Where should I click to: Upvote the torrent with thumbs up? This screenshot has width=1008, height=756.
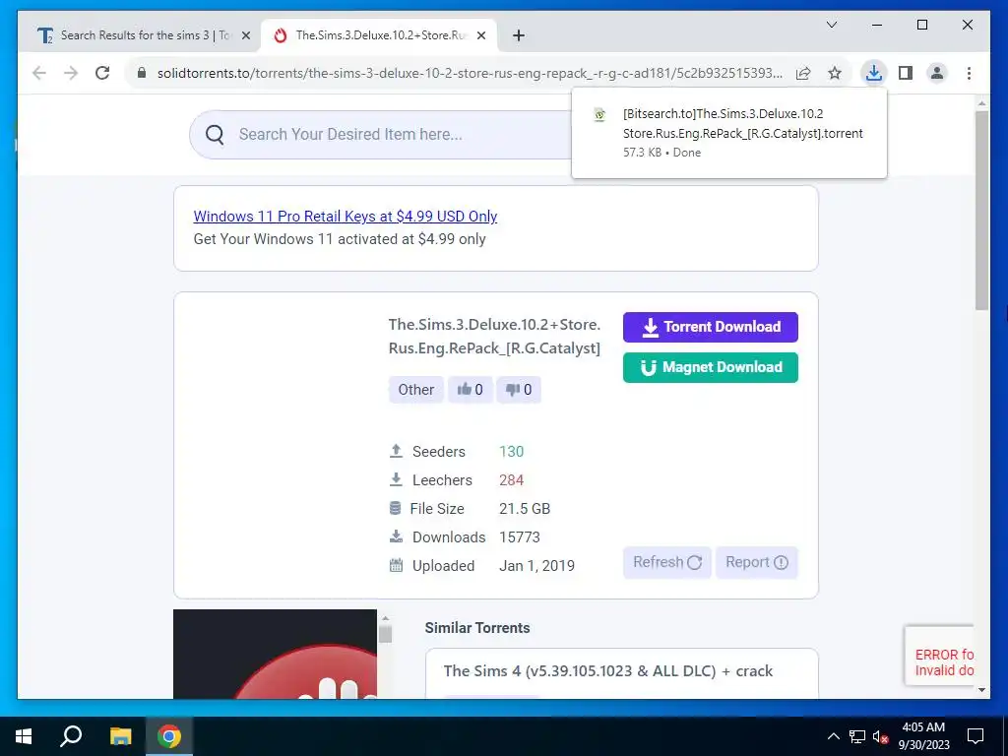pos(470,390)
